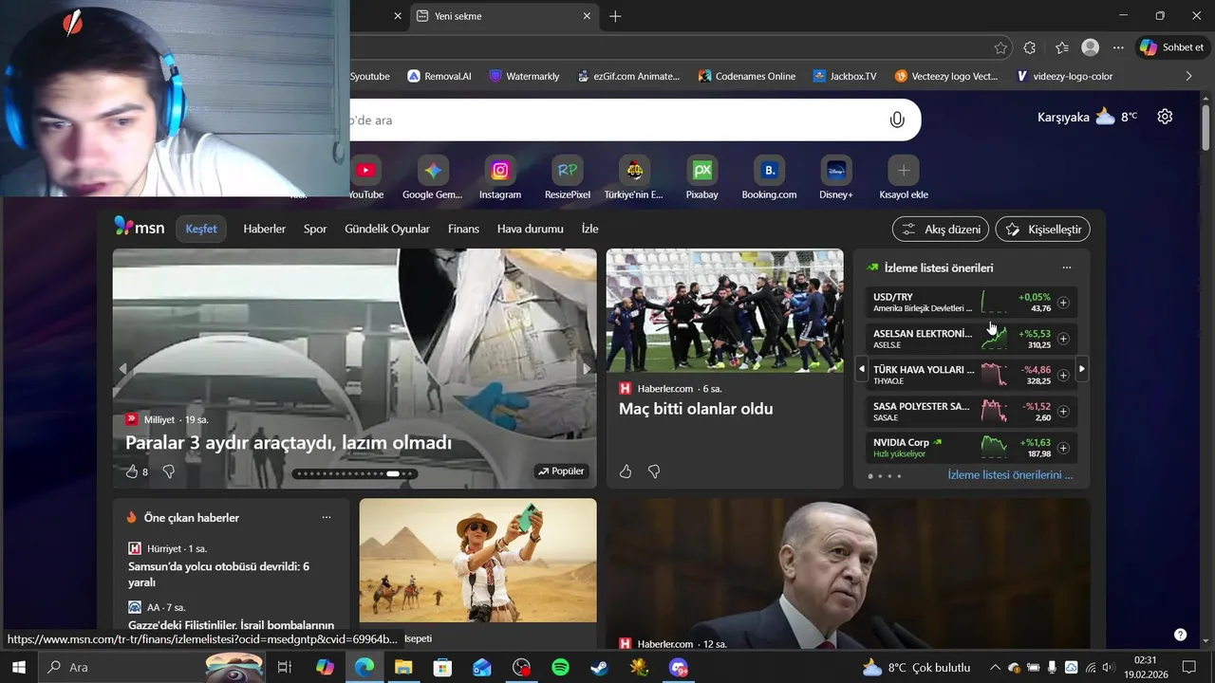Image resolution: width=1215 pixels, height=683 pixels.
Task: Show hidden system tray icons chevron
Action: pyautogui.click(x=995, y=668)
